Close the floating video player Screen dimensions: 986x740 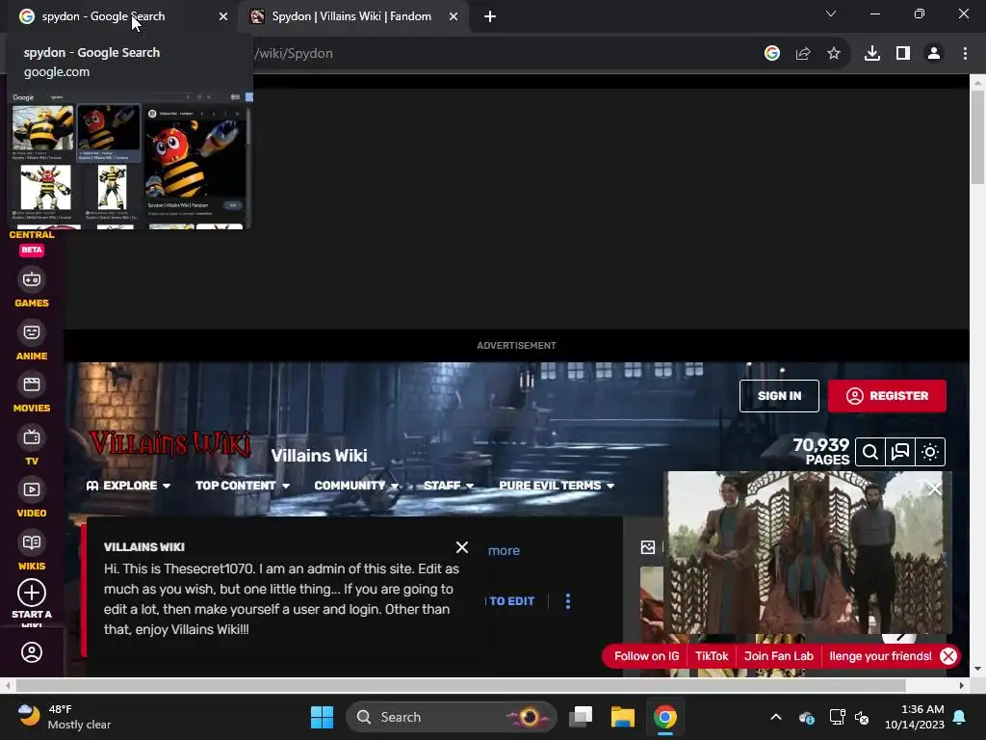pyautogui.click(x=934, y=489)
